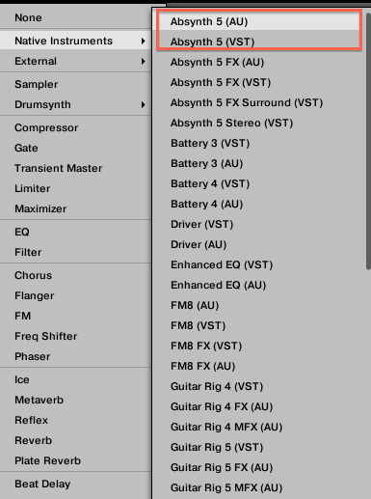Choose Absynth 5 (VST) entry
Viewport: 371px width, 499px height.
point(259,42)
